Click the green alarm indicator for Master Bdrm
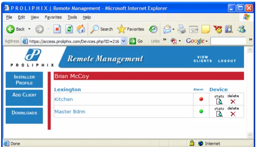This screenshot has height=147, width=257. pos(201,111)
